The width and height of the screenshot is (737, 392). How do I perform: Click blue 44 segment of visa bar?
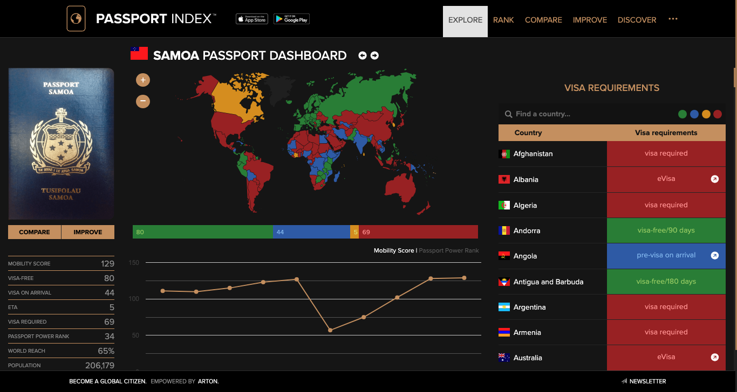point(311,232)
